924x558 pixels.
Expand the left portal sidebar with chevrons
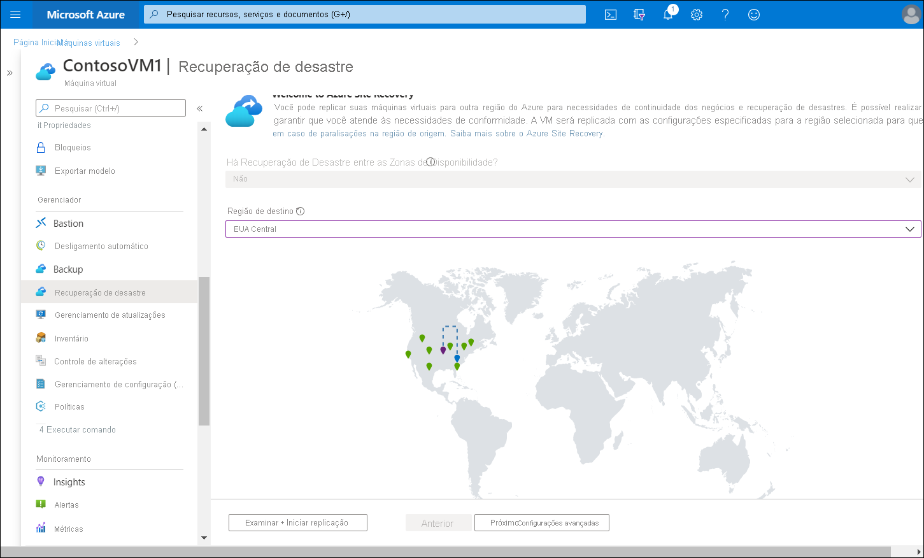point(10,73)
